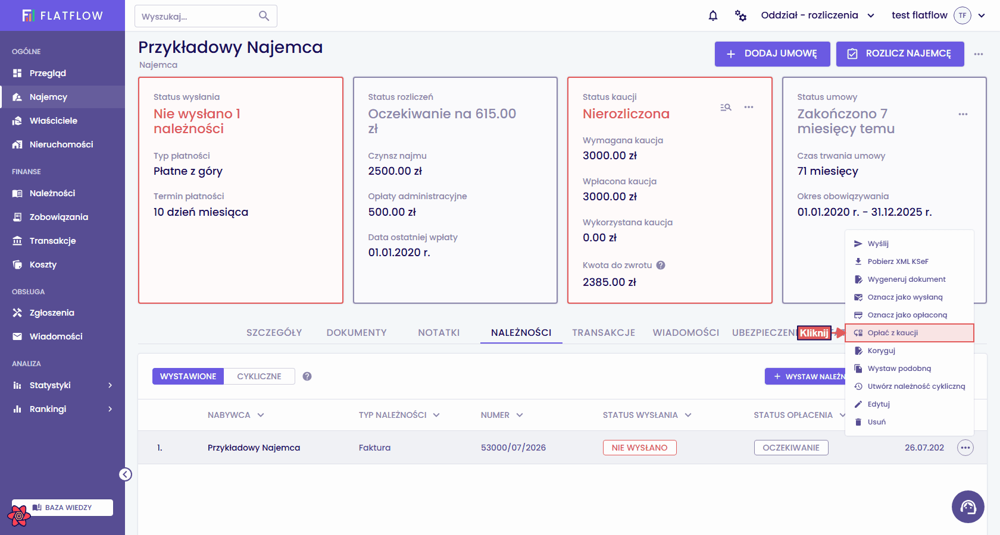Viewport: 1000px width, 535px height.
Task: Select Oznacz jako wysłaną
Action: point(910,297)
